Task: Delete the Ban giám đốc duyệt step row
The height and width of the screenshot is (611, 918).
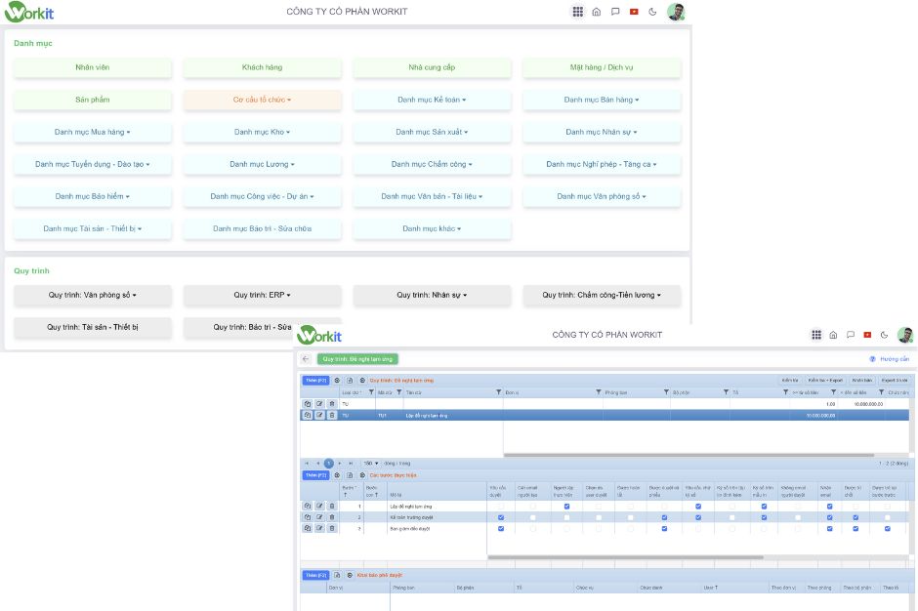Action: click(x=331, y=528)
